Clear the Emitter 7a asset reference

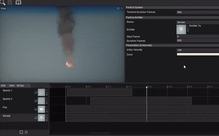(188, 31)
